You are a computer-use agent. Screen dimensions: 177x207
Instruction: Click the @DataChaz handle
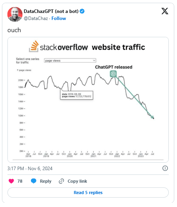pos(36,18)
